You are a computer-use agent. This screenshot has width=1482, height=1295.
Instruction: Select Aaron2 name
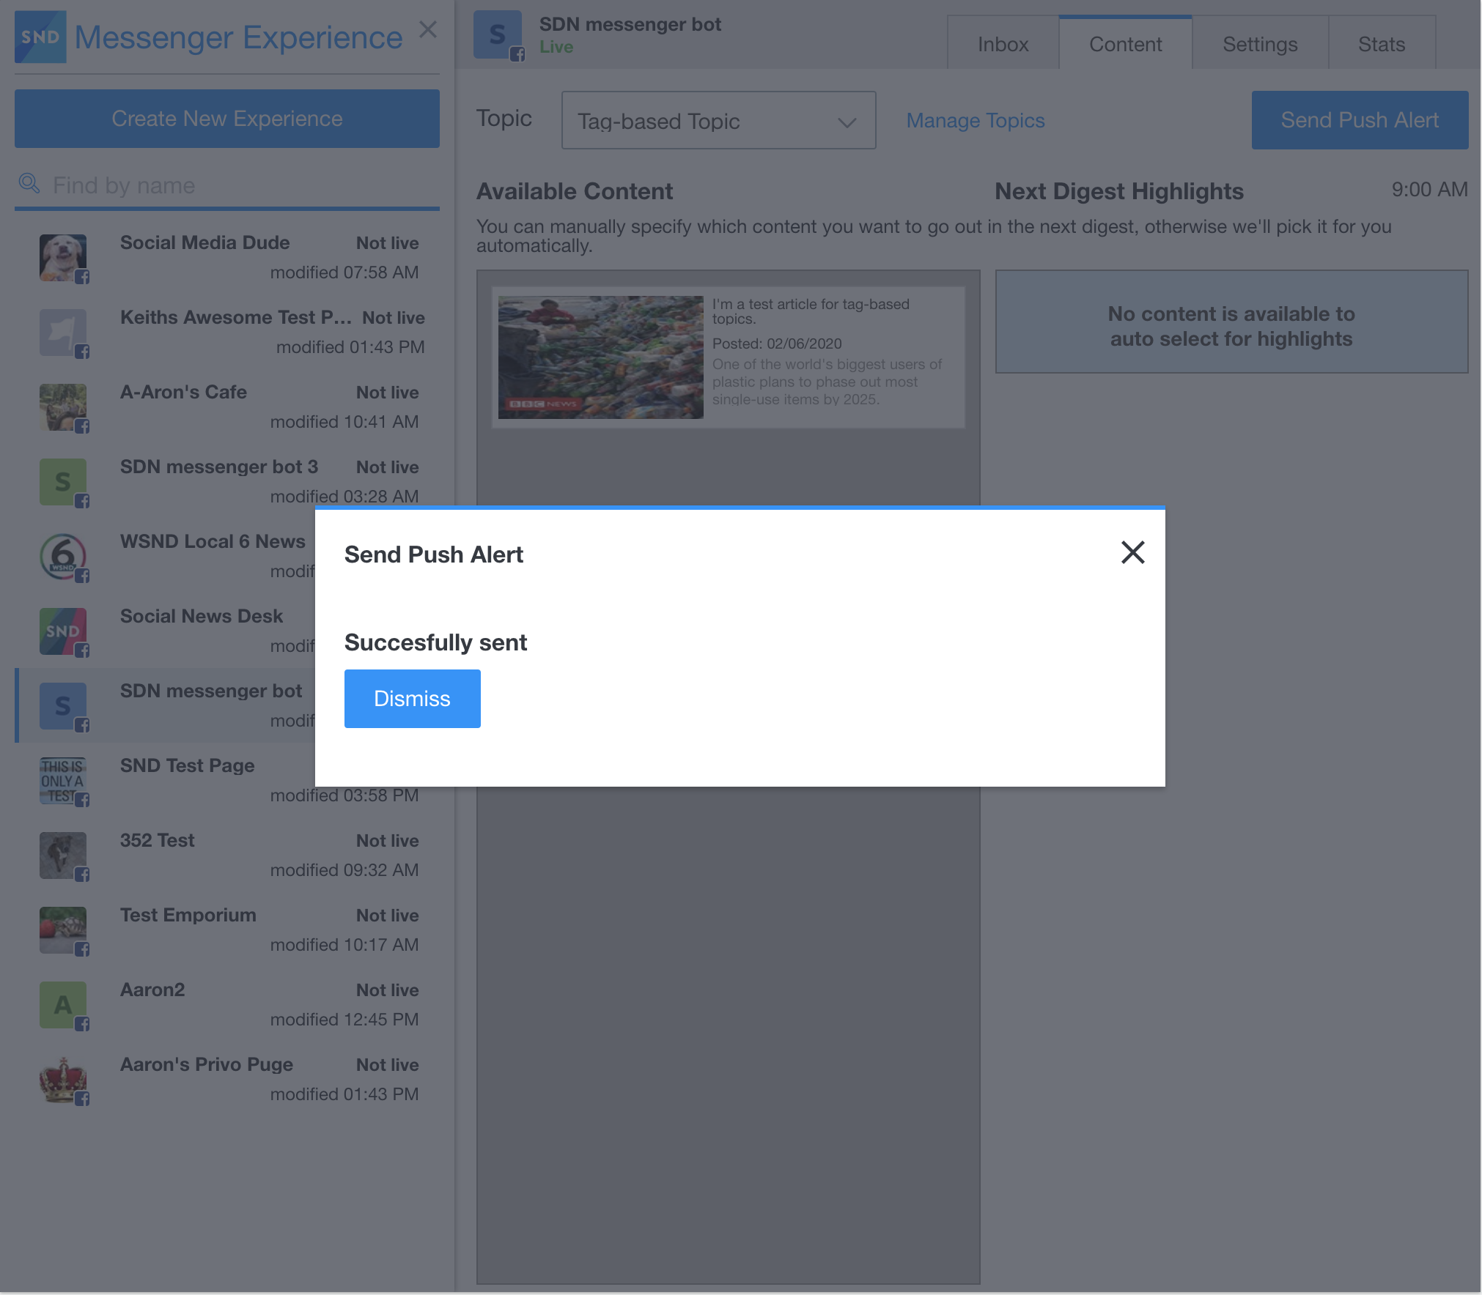[x=152, y=990]
